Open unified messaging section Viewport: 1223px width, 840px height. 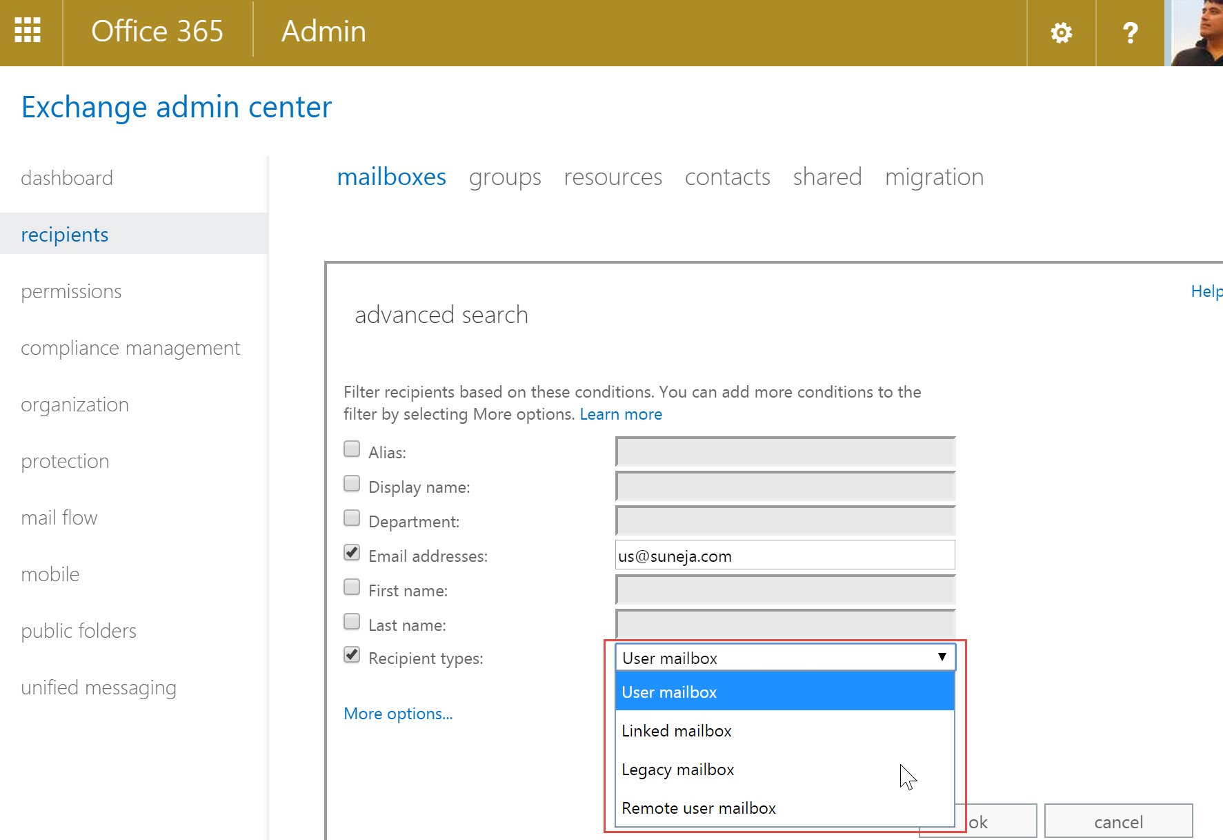tap(99, 687)
